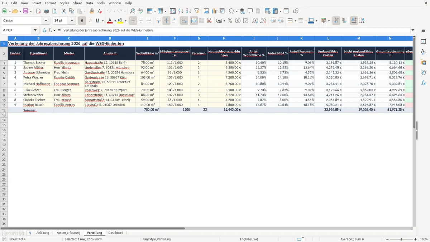Image resolution: width=430 pixels, height=242 pixels.
Task: Toggle Merge and Center Cells
Action: point(194,21)
